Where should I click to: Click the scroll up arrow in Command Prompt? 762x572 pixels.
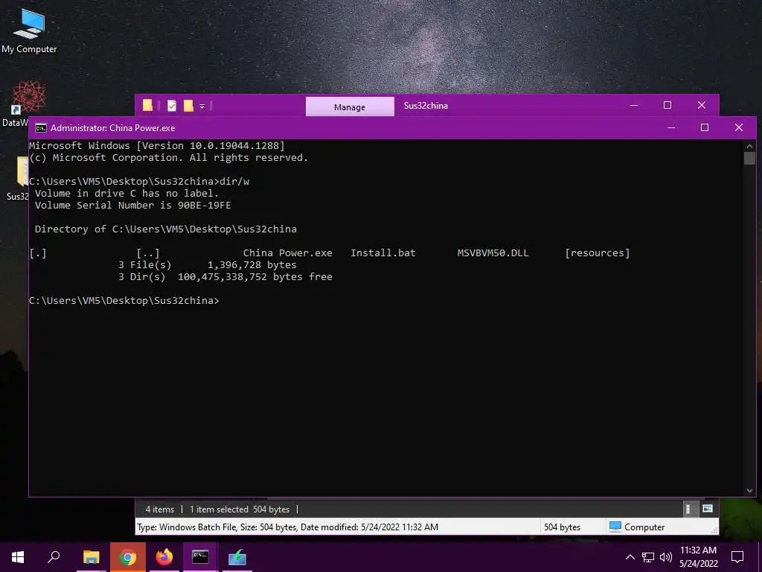(x=749, y=145)
